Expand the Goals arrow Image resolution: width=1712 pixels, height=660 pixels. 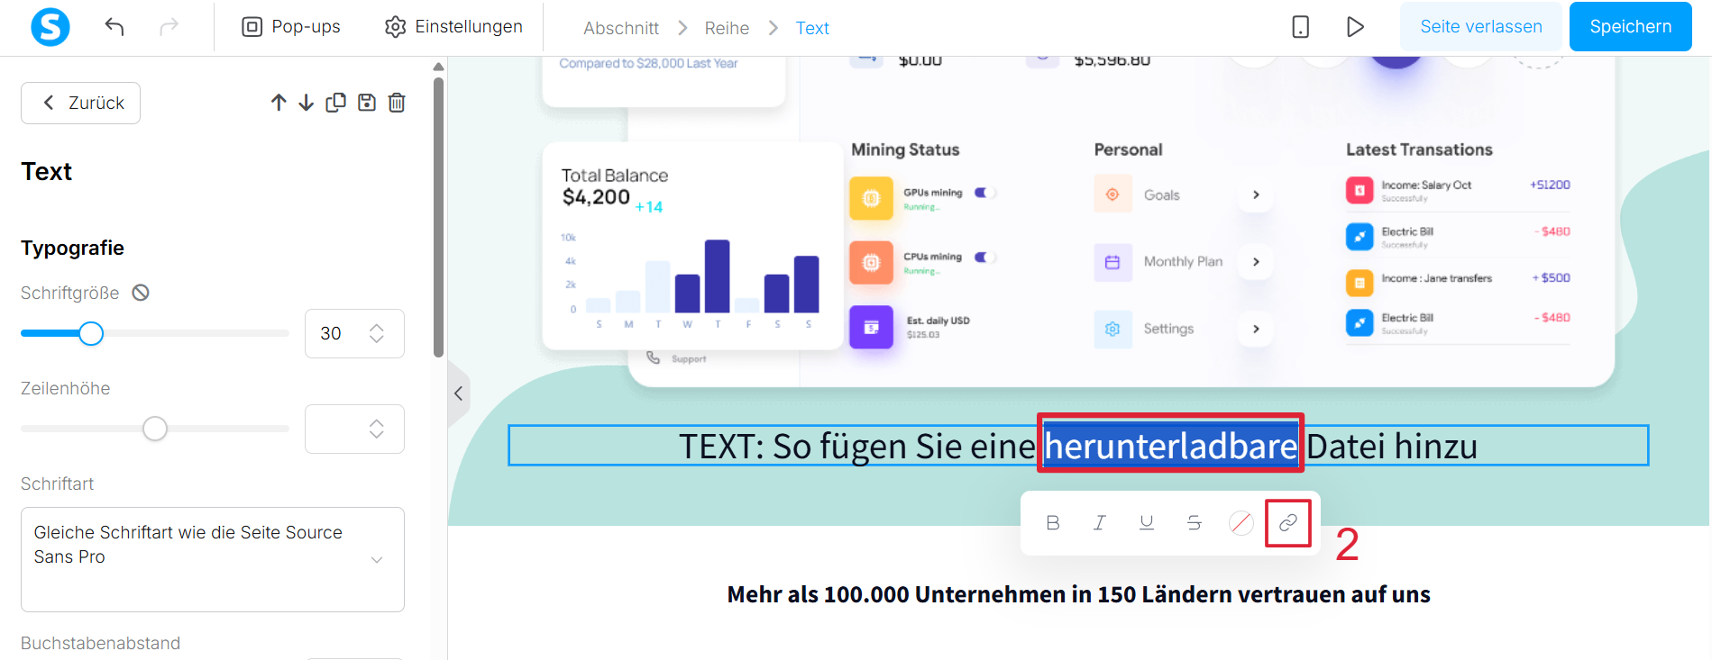tap(1256, 194)
